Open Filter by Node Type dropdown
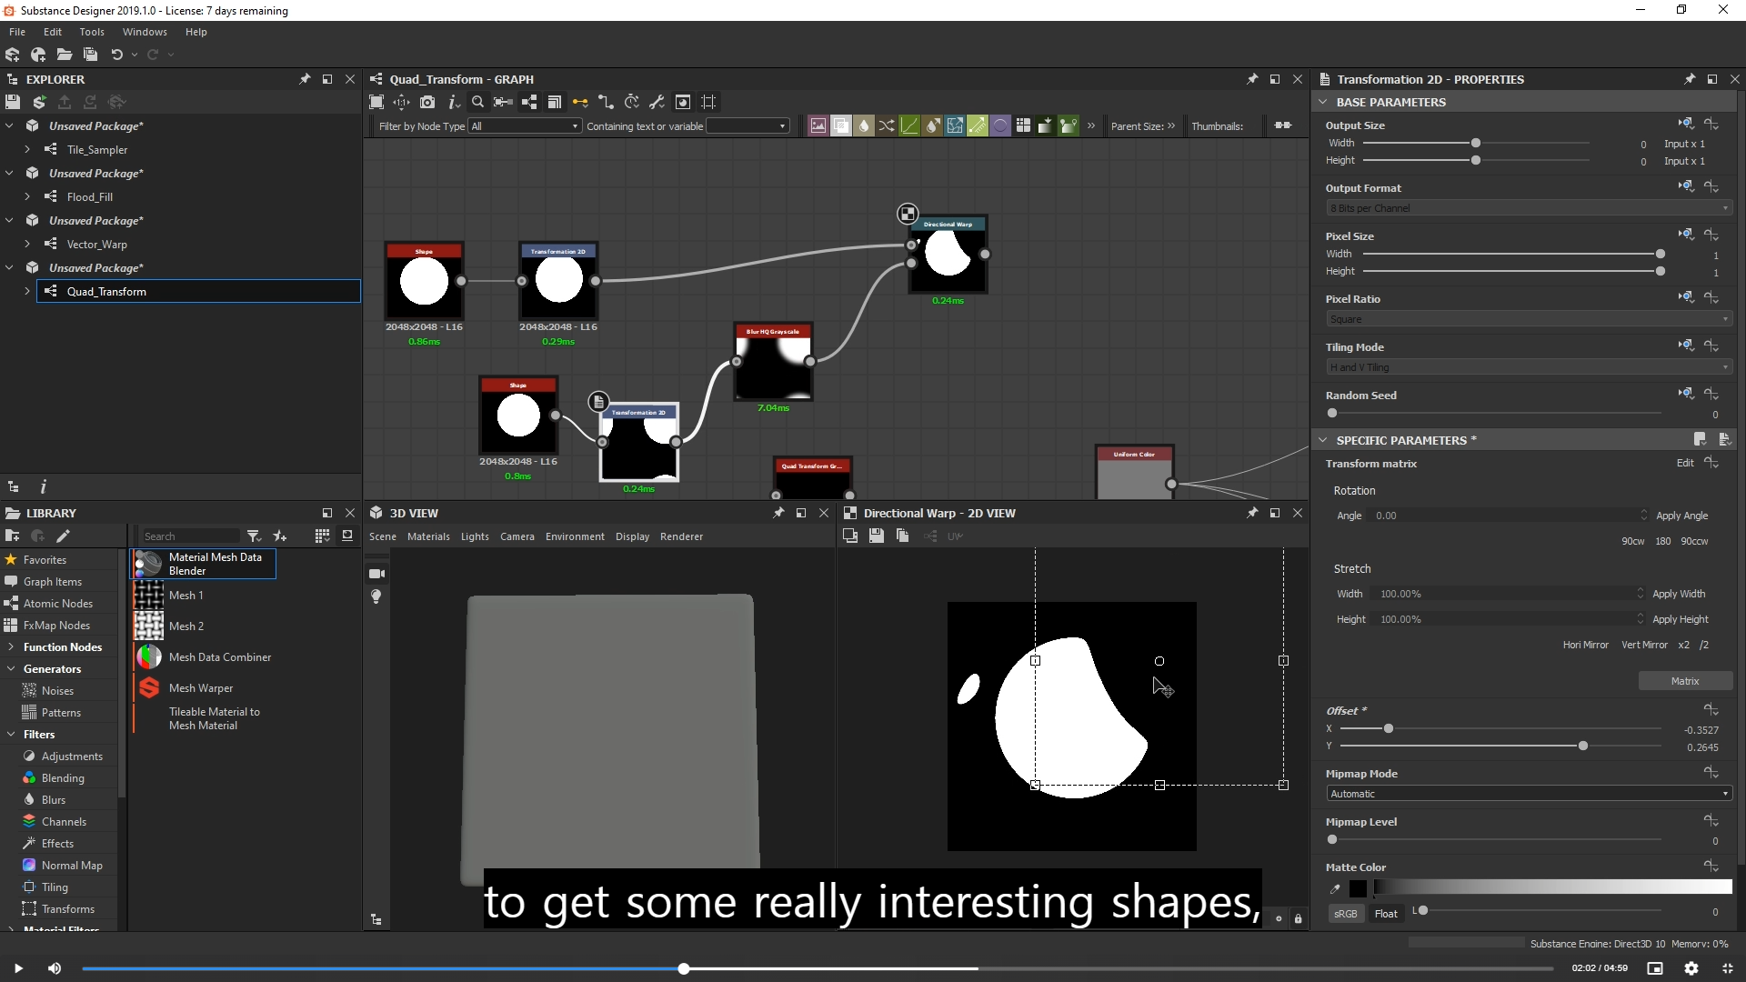Viewport: 1746px width, 982px height. pyautogui.click(x=525, y=126)
